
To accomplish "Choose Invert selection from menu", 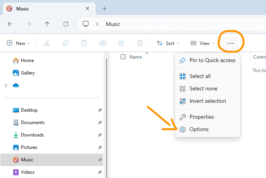I will coord(207,101).
